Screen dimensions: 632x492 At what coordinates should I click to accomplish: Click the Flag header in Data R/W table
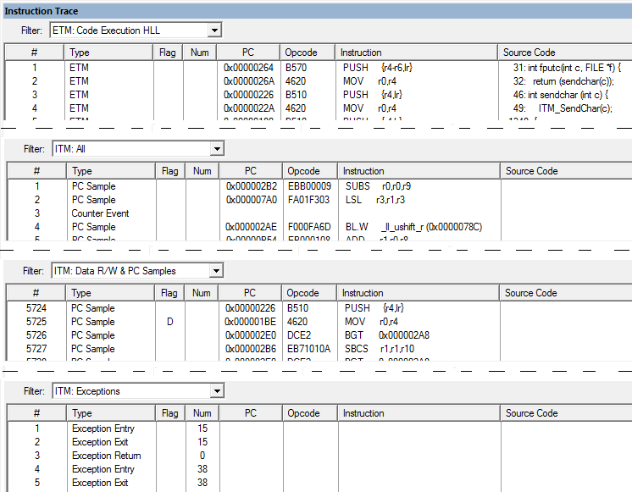[x=169, y=293]
